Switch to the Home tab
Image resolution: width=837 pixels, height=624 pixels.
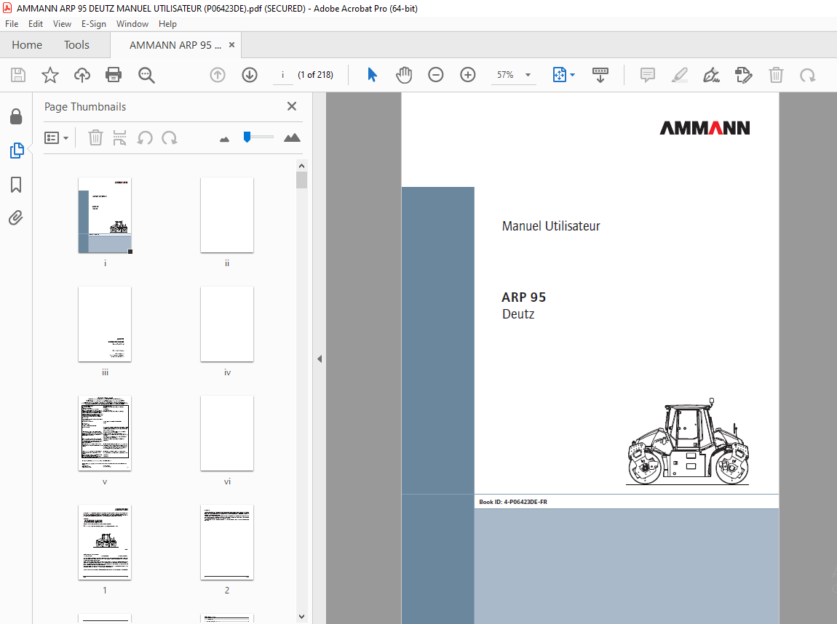(x=27, y=45)
